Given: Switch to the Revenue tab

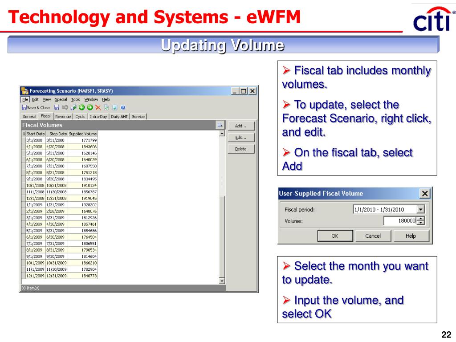Looking at the screenshot, I should coord(63,116).
